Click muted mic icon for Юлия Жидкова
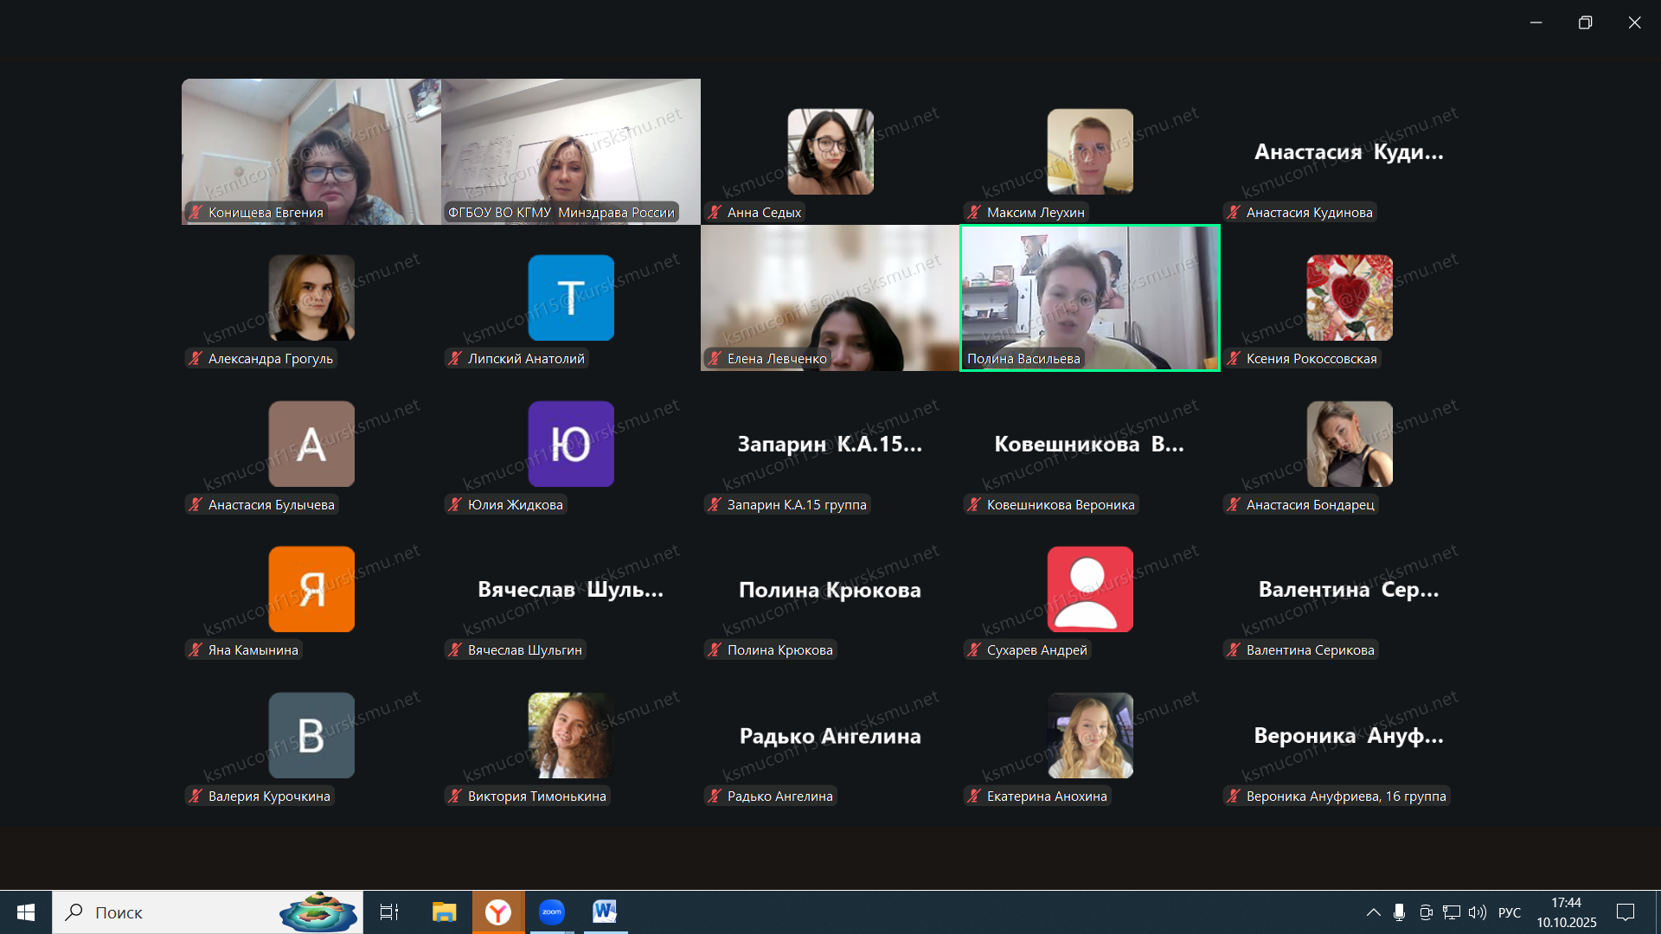The height and width of the screenshot is (934, 1661). tap(455, 505)
